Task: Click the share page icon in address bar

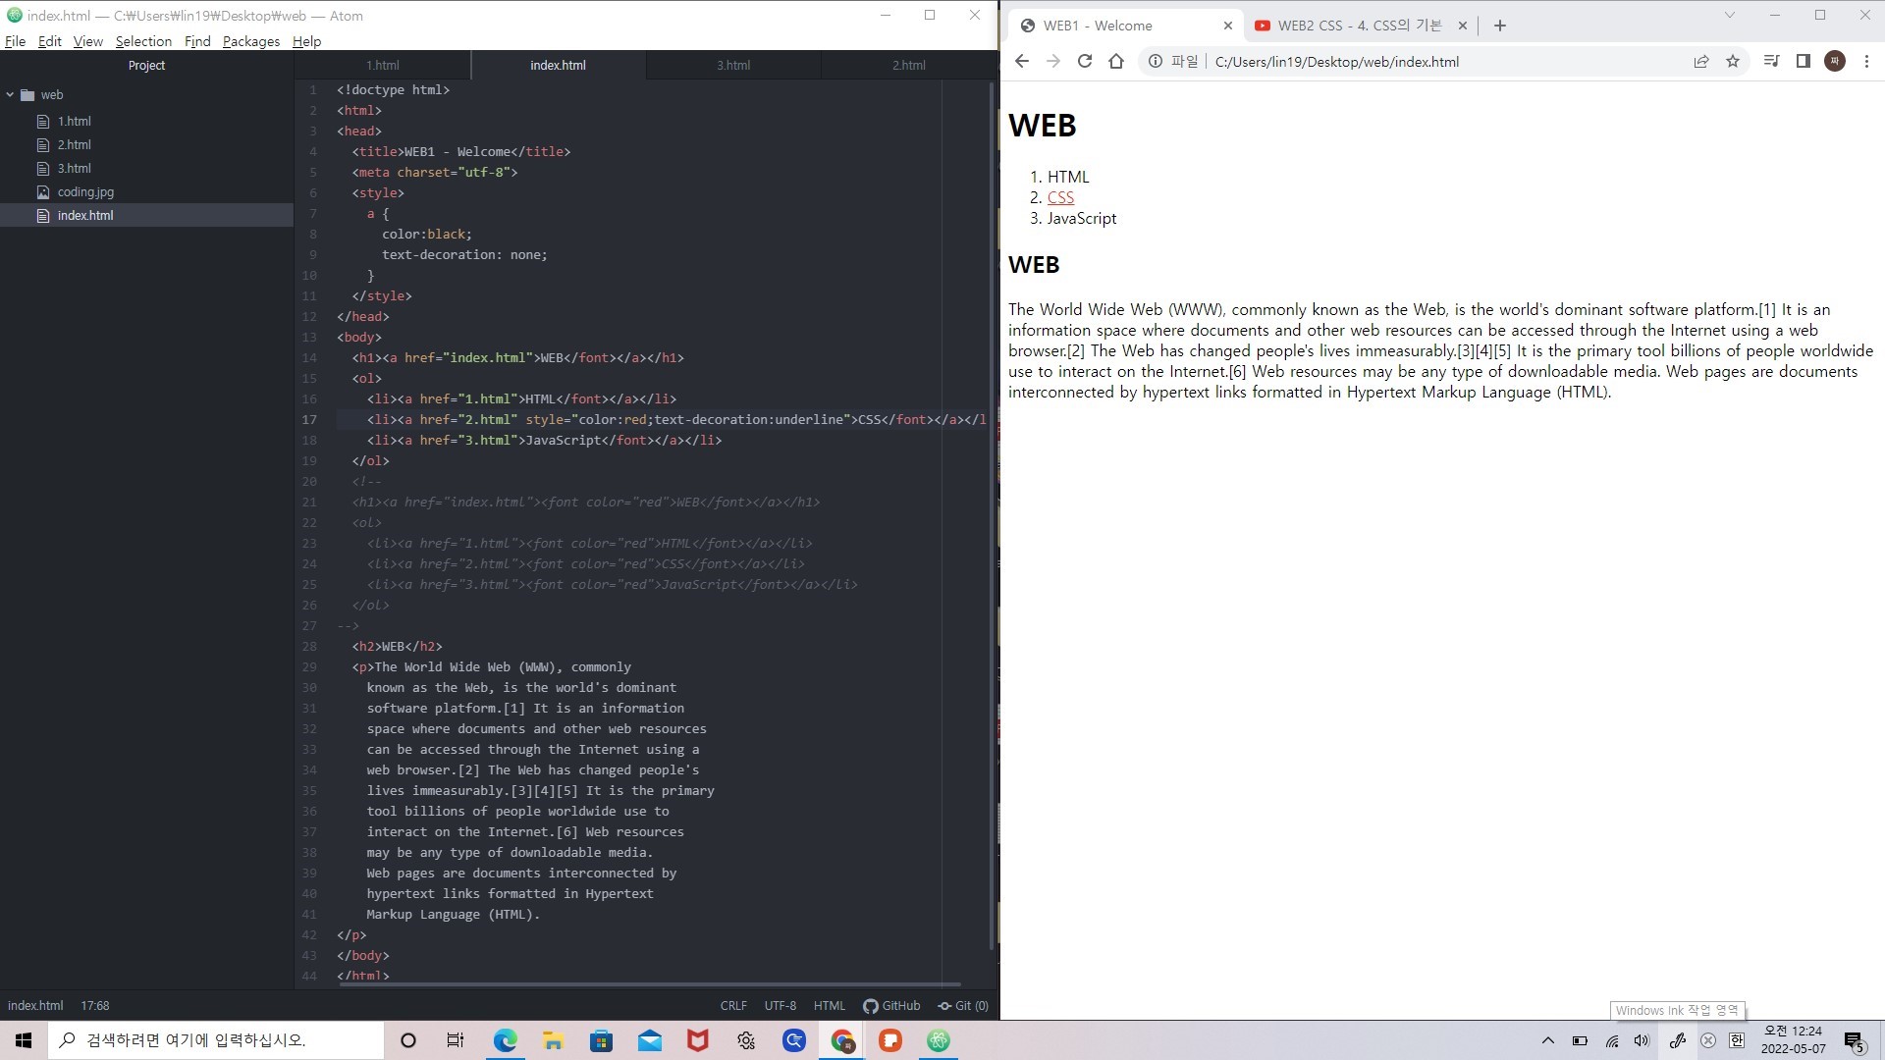Action: [1700, 61]
